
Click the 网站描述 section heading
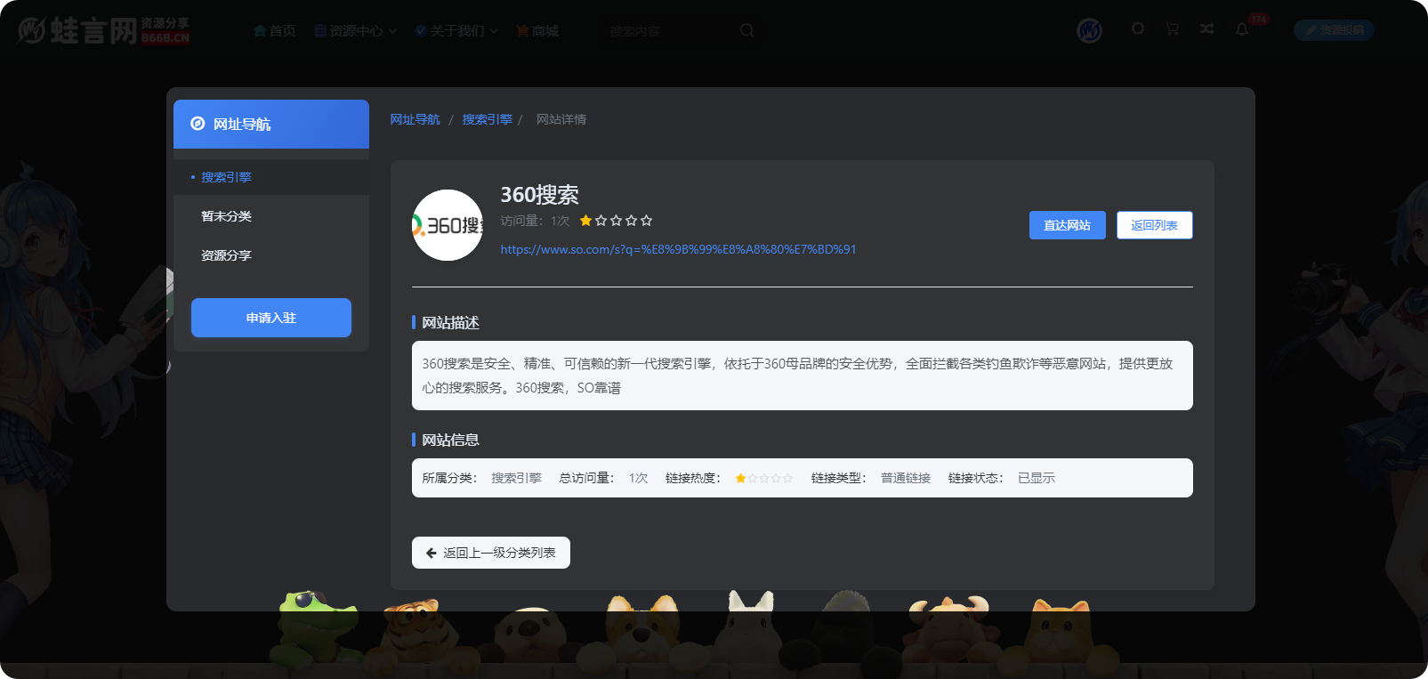pos(450,322)
